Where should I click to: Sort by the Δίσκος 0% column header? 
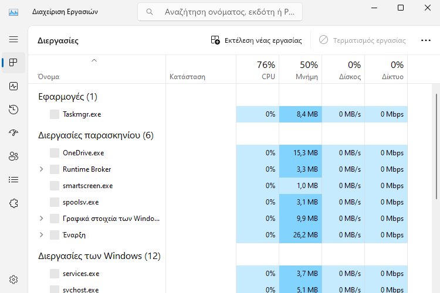pyautogui.click(x=343, y=70)
